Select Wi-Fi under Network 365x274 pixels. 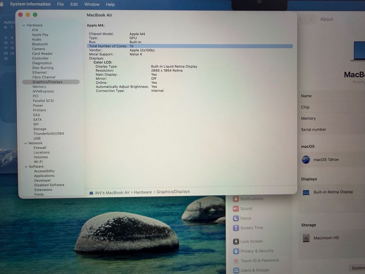click(38, 161)
